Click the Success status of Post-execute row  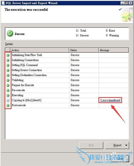pyautogui.click(x=75, y=105)
